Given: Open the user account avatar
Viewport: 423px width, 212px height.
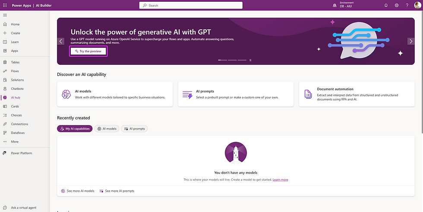Looking at the screenshot, I should (417, 5).
